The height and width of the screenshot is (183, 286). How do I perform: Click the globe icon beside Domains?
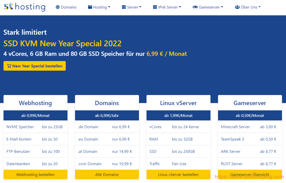click(x=58, y=7)
